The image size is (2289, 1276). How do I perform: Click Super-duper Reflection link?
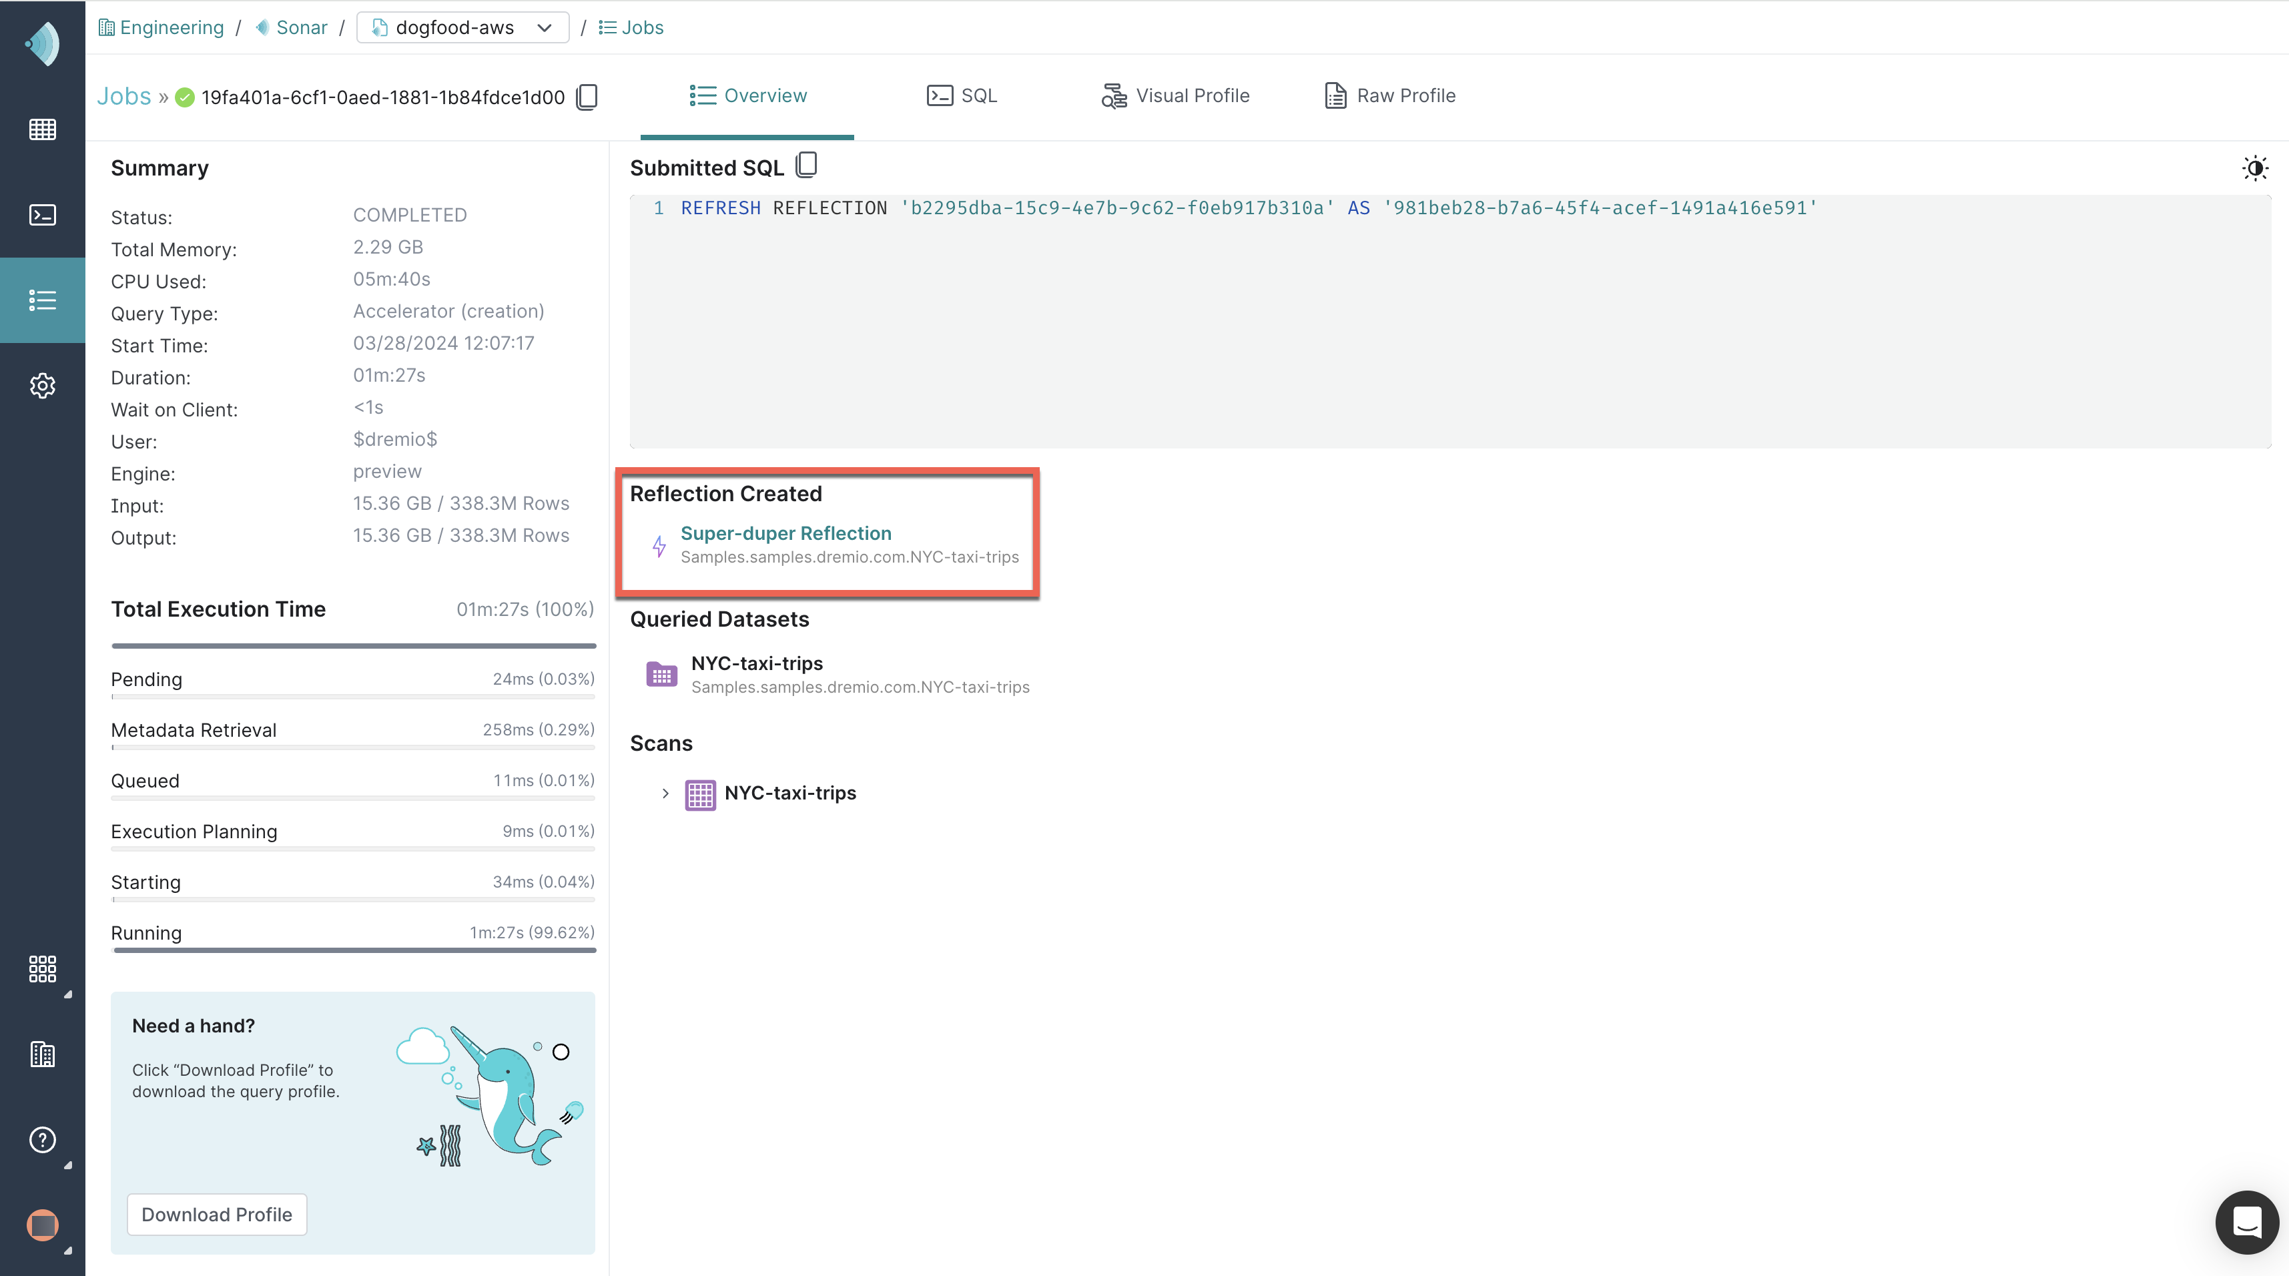785,533
